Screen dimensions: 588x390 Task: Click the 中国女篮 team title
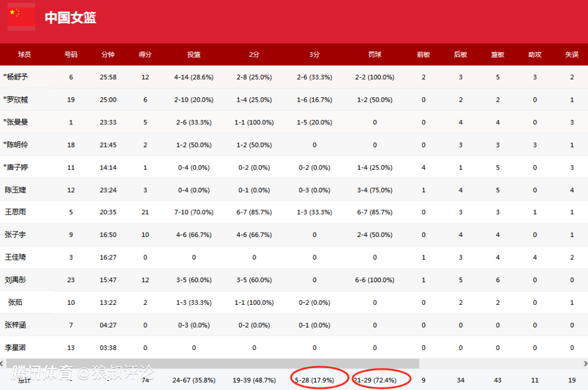(x=70, y=18)
